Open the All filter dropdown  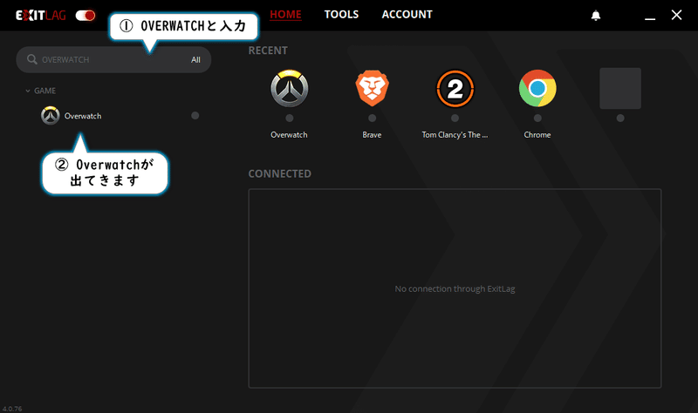click(195, 59)
